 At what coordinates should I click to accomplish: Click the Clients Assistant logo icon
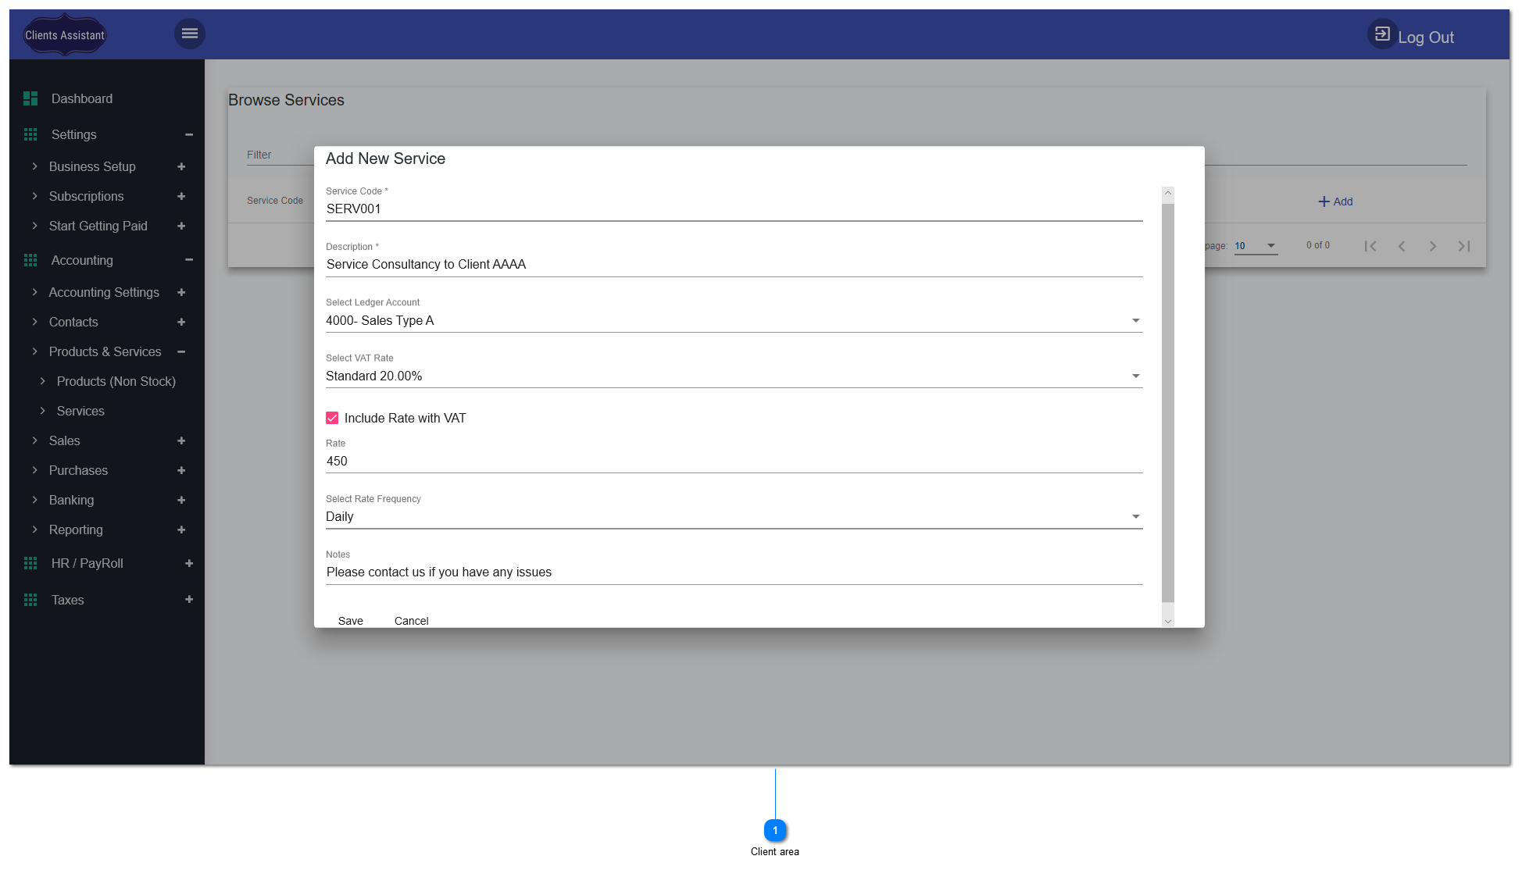tap(65, 34)
